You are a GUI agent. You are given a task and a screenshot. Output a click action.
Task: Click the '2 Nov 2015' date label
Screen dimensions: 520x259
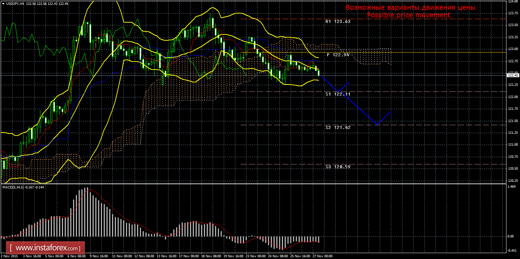pyautogui.click(x=10, y=256)
